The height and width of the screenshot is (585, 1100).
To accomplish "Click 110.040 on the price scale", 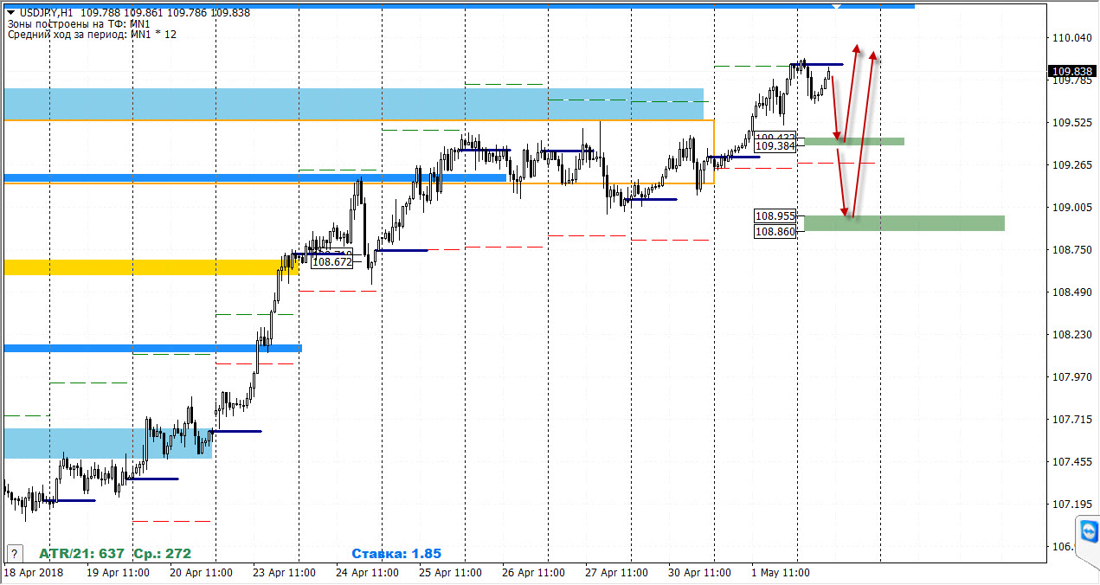I will pyautogui.click(x=1072, y=38).
